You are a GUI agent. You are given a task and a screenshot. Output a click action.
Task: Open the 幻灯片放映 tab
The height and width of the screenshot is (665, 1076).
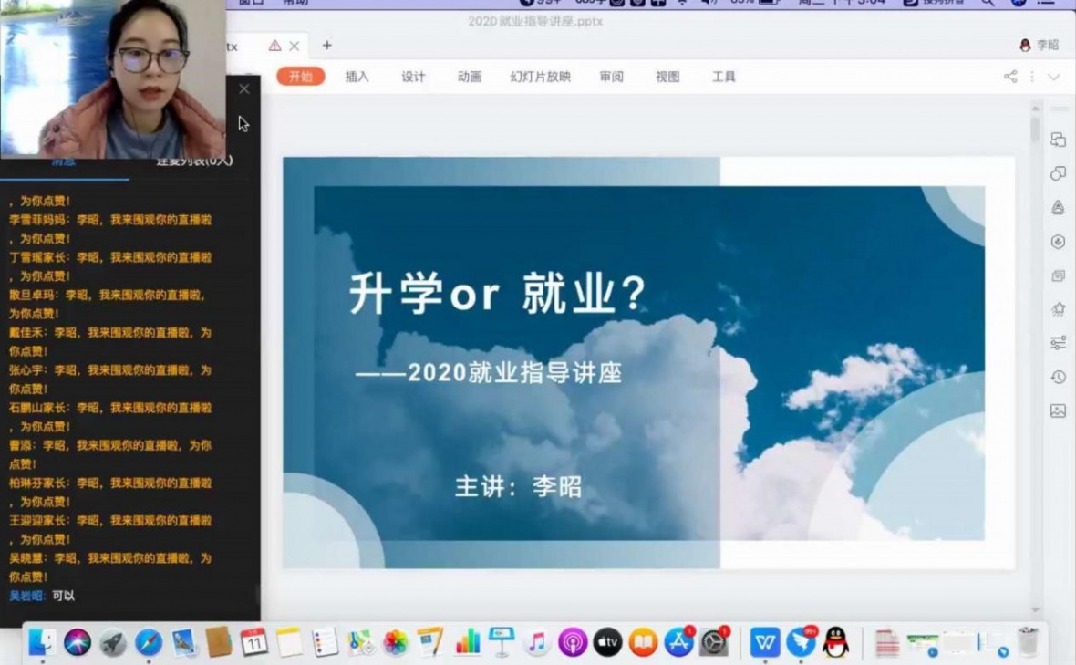coord(540,77)
